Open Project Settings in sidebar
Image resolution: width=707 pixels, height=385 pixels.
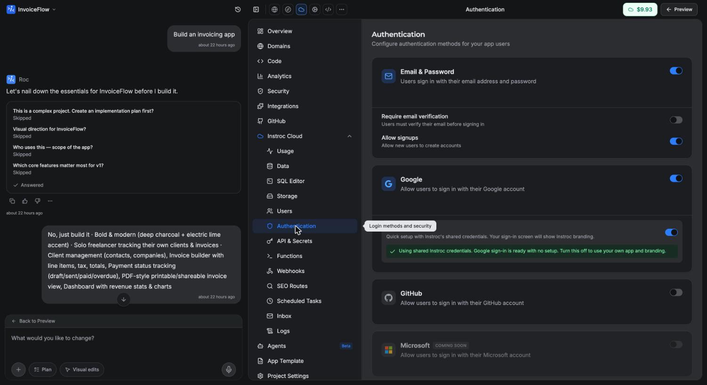[x=305, y=376]
